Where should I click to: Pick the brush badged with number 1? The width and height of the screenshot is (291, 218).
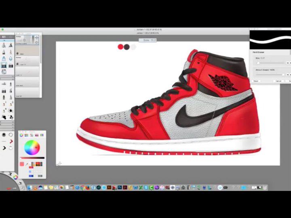point(4,104)
